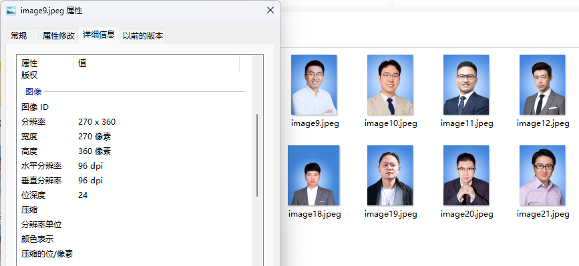The width and height of the screenshot is (579, 266).
Task: Select image10.jpeg thumbnail in file explorer
Action: [x=390, y=85]
